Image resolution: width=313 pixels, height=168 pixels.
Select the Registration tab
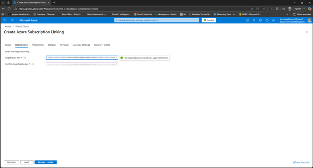click(21, 45)
